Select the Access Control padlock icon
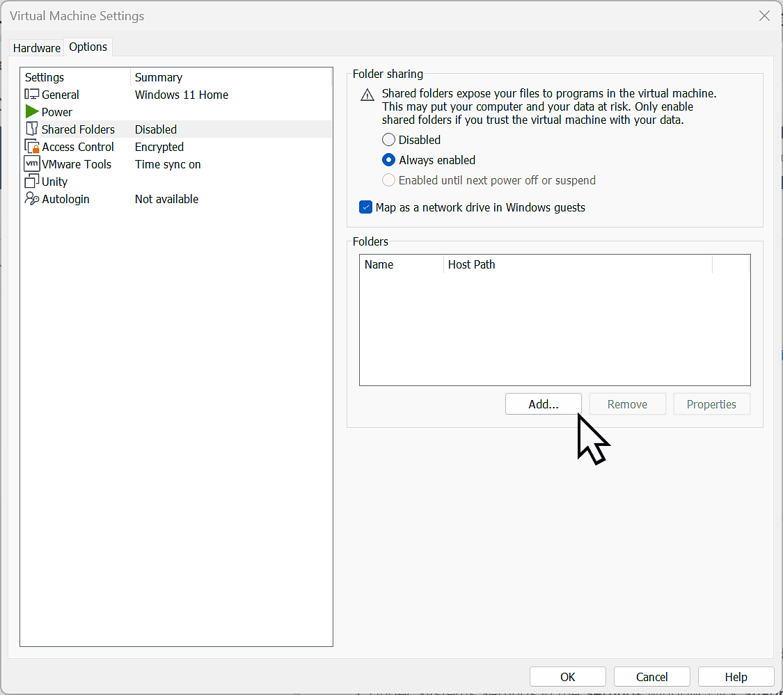783x695 pixels. 32,146
